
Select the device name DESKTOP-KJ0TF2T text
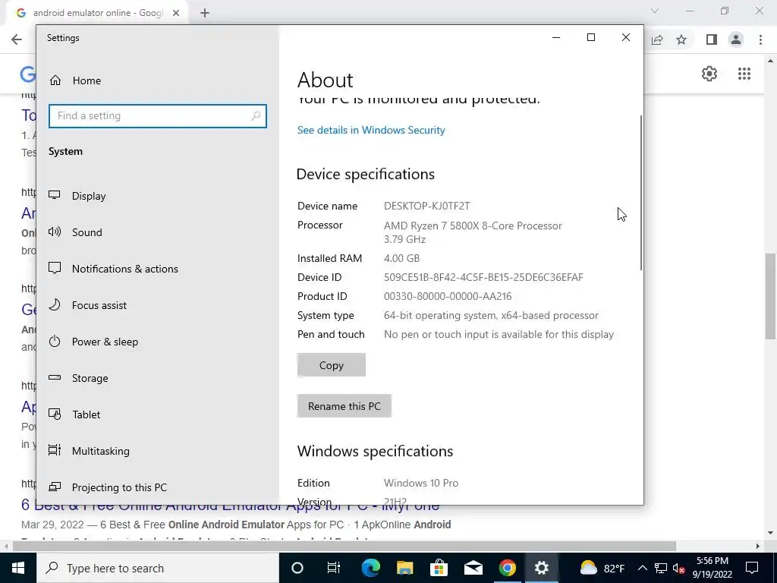point(426,206)
